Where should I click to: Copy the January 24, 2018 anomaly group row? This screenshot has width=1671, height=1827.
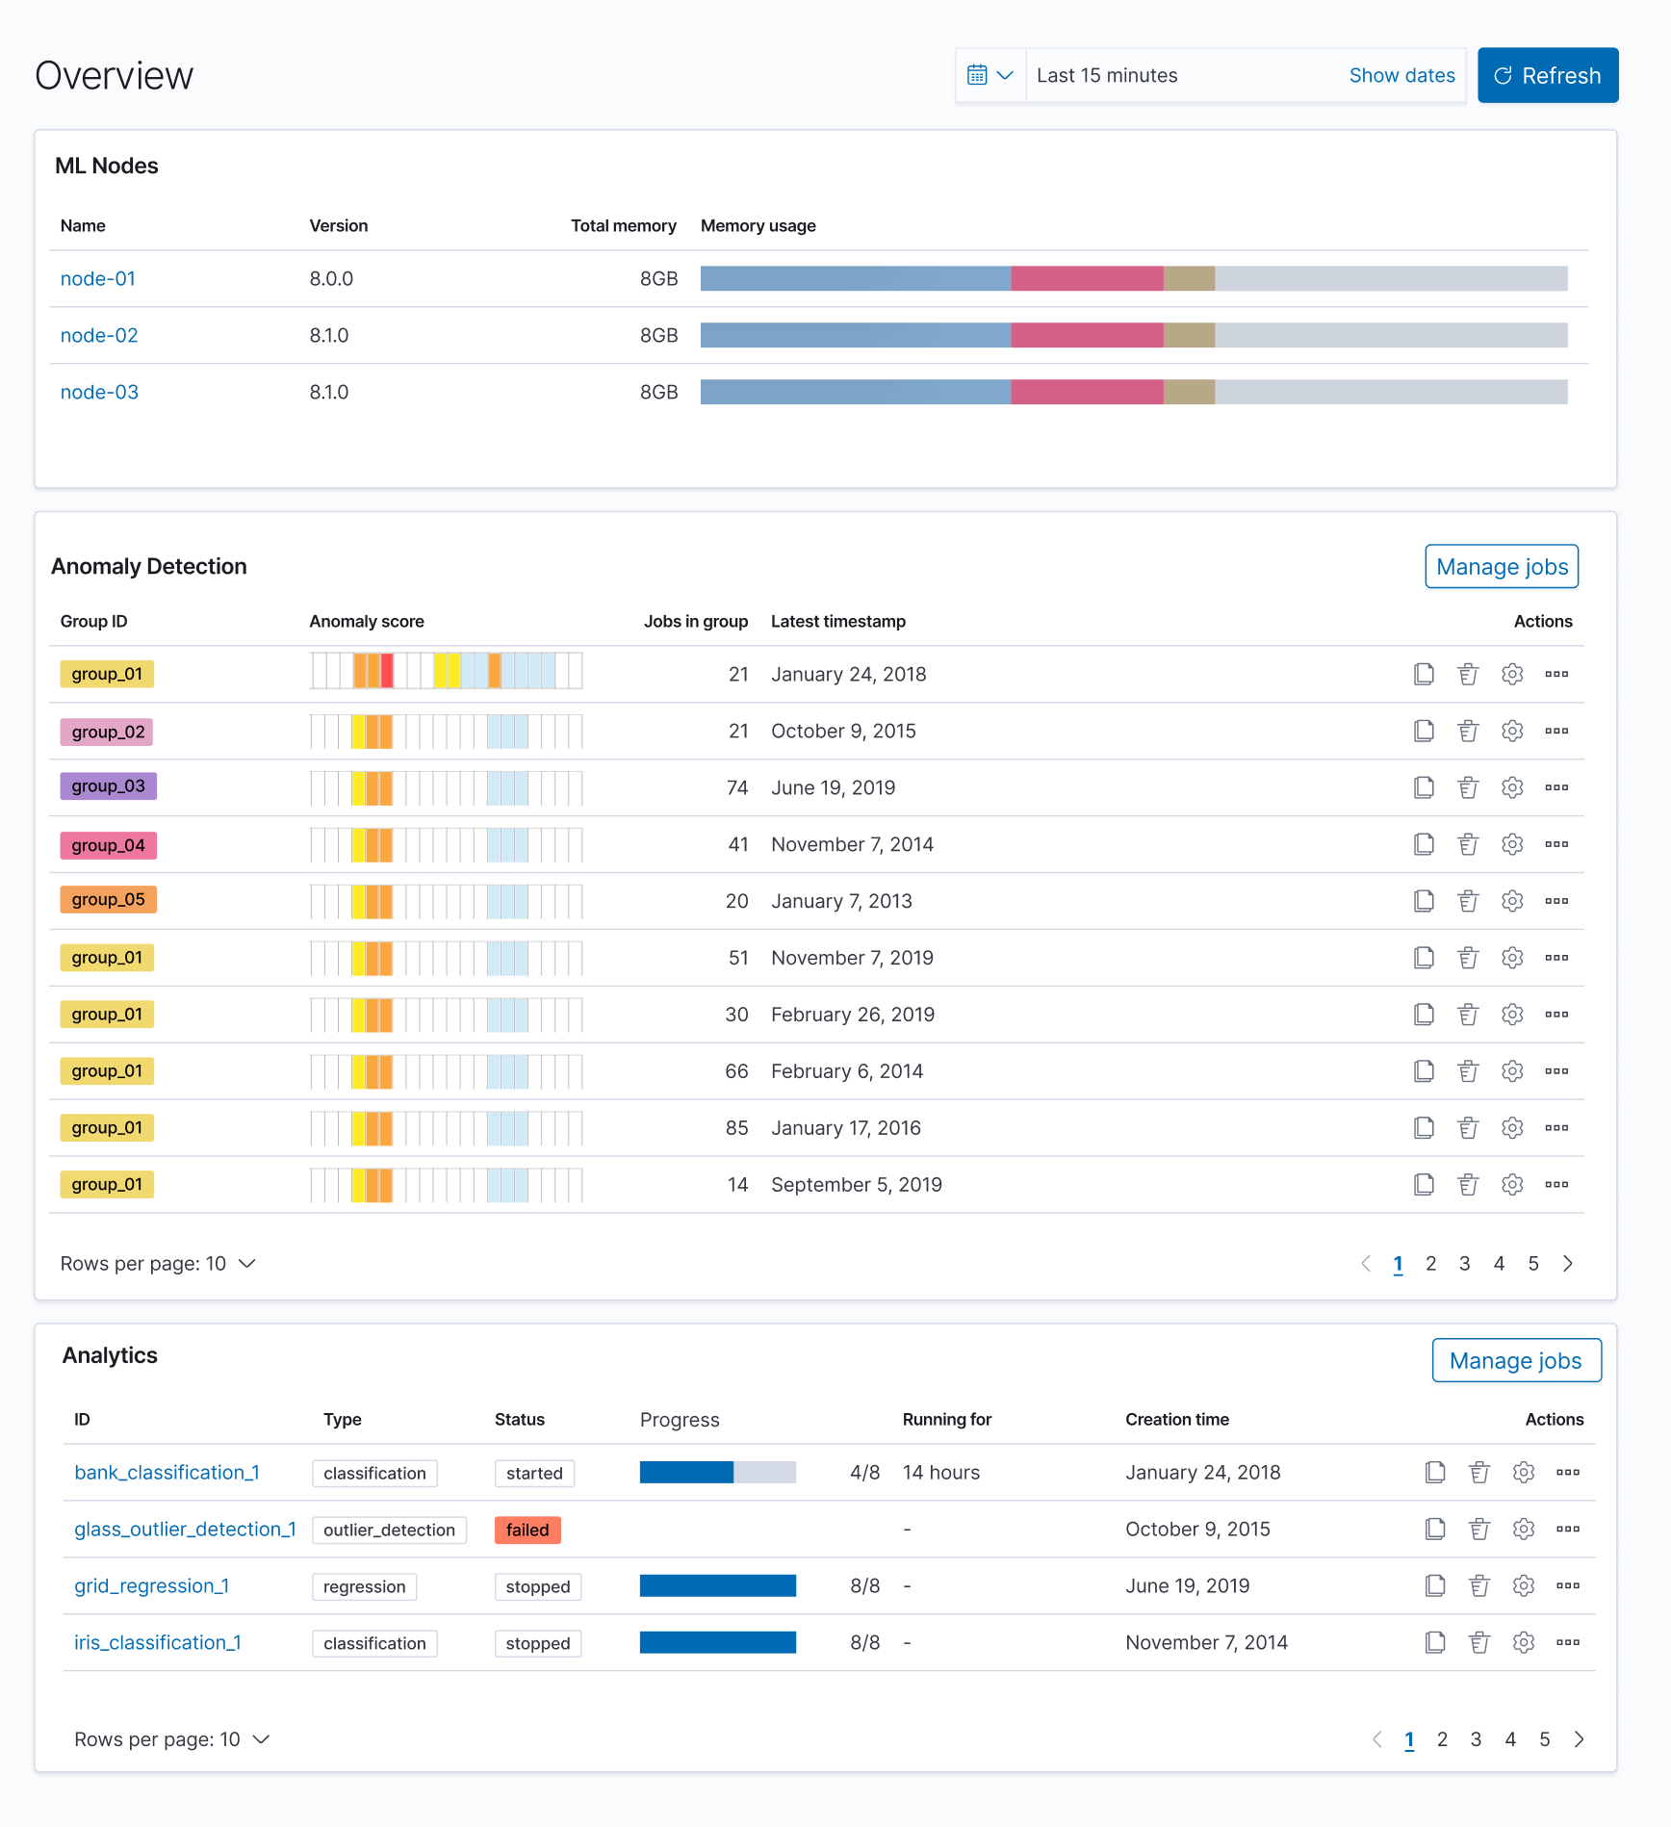pos(1424,674)
